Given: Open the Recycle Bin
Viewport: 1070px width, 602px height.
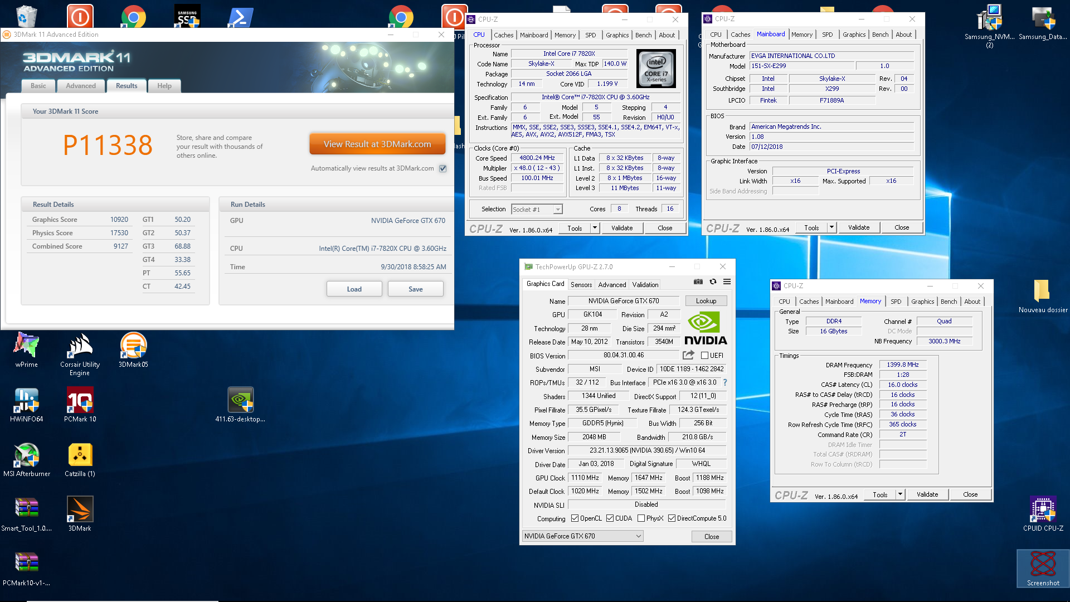Looking at the screenshot, I should [x=26, y=16].
